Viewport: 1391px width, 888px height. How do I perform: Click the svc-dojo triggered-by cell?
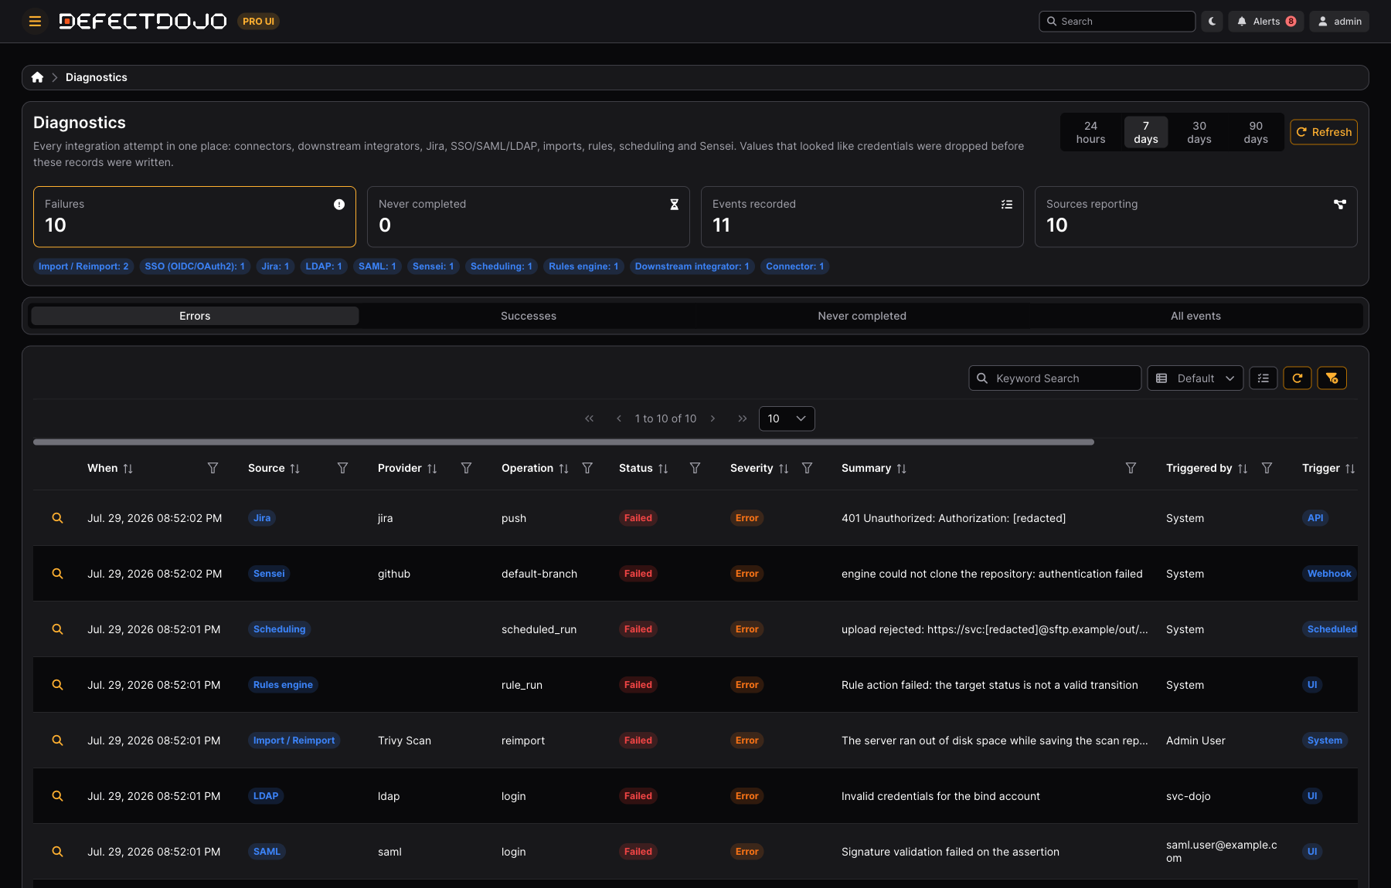(x=1188, y=796)
